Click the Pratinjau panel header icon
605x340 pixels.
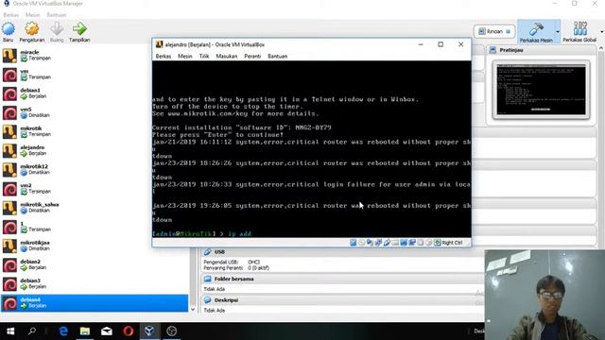(493, 50)
